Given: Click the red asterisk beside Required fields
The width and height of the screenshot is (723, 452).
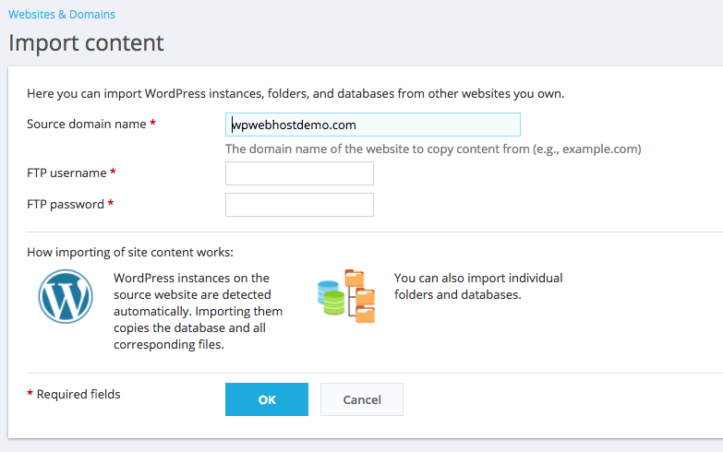Looking at the screenshot, I should 30,393.
